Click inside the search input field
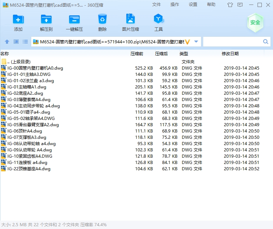 233,42
